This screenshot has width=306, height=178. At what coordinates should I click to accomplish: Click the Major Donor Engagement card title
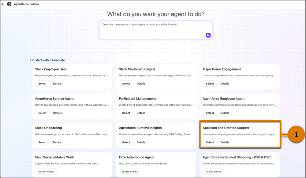point(222,69)
